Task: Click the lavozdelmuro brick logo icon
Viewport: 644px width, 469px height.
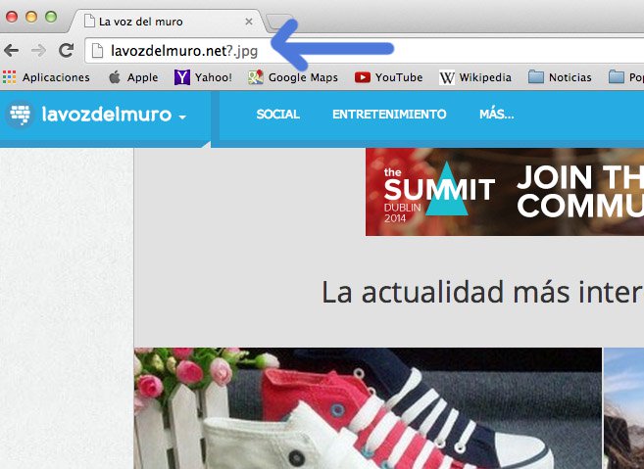Action: 20,115
